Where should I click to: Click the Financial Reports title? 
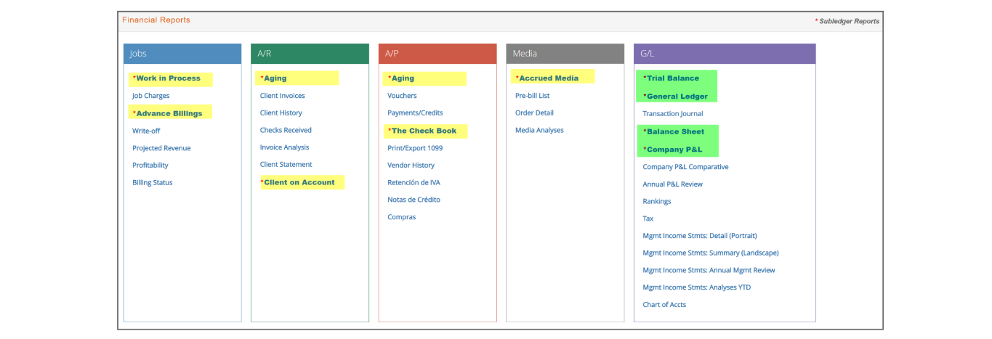[x=156, y=20]
